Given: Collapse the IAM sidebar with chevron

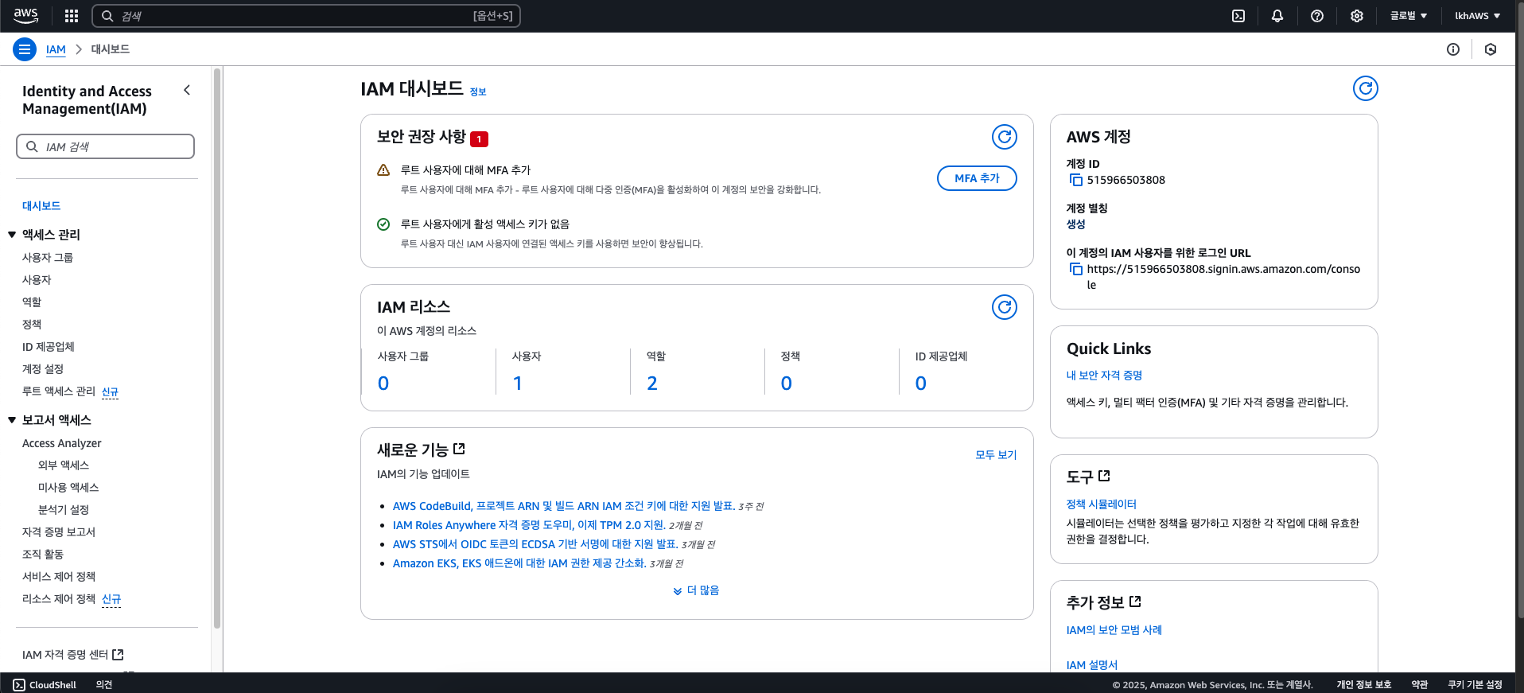Looking at the screenshot, I should pyautogui.click(x=187, y=90).
